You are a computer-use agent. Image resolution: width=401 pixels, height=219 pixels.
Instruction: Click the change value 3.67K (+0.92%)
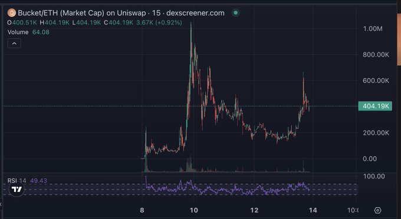pyautogui.click(x=159, y=22)
